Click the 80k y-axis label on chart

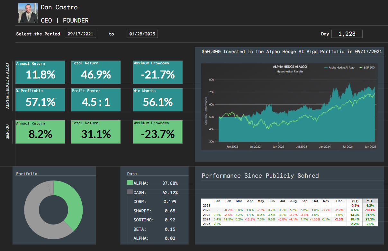pos(211,80)
